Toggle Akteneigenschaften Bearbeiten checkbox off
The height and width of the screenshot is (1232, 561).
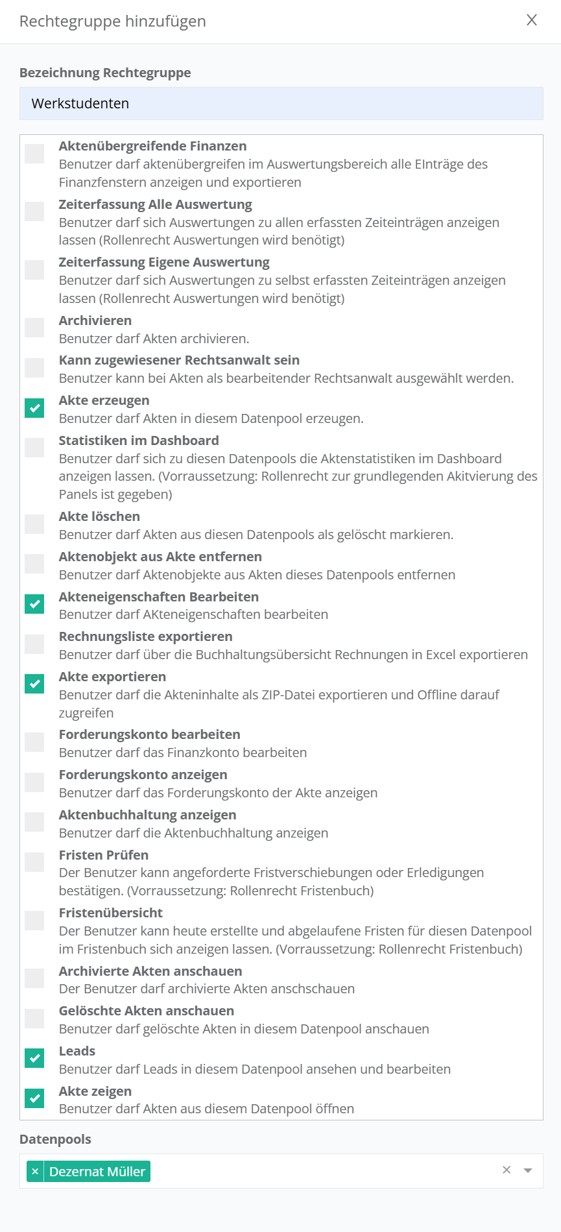coord(34,604)
